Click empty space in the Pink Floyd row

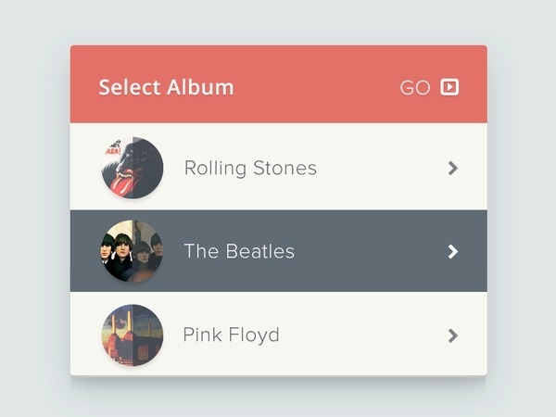click(361, 335)
